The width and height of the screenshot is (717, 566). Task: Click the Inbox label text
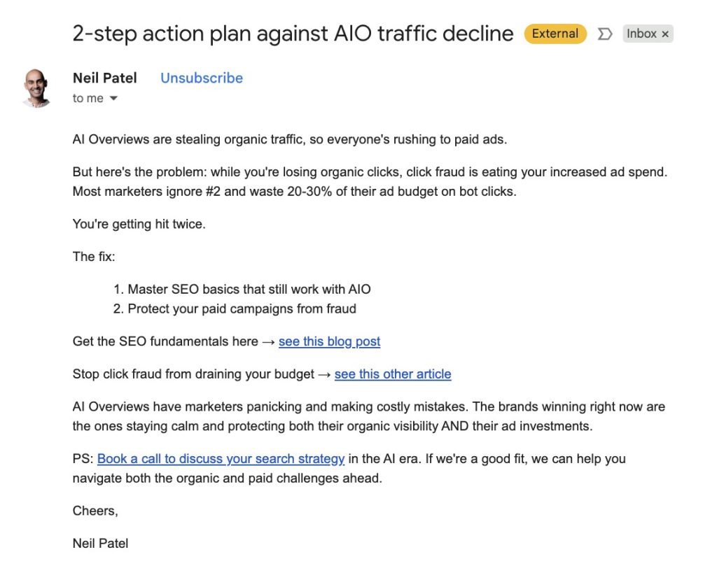641,34
